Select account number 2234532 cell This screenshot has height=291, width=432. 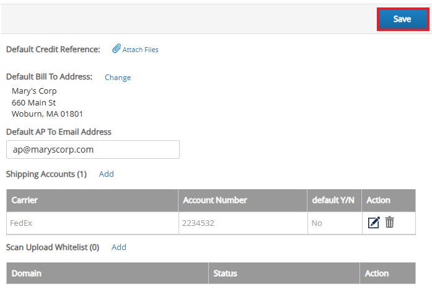pos(243,223)
